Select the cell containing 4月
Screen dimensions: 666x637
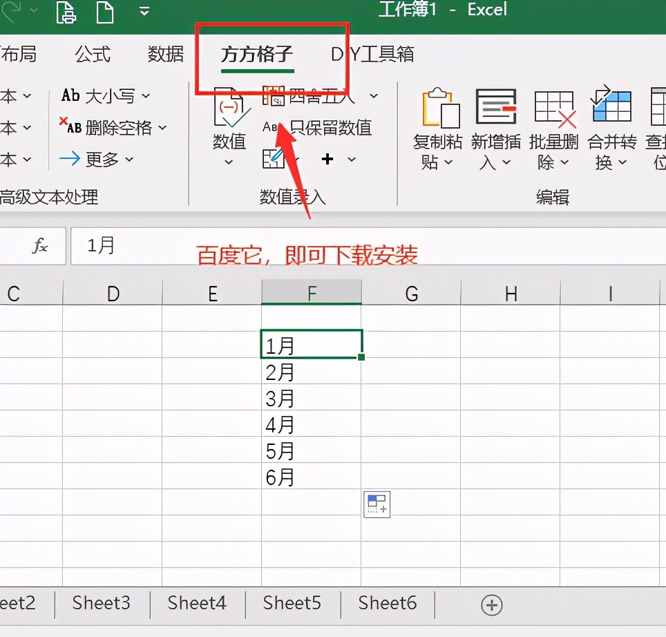coord(312,424)
